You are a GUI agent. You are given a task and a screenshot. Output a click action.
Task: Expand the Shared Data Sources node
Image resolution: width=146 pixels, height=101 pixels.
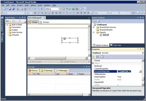[x=94, y=27]
